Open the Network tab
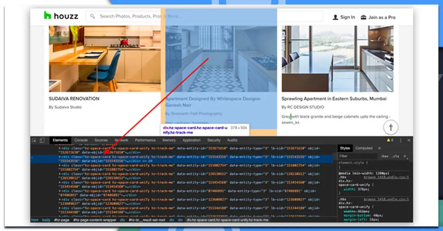Screen dimensions: 443x231 point(121,140)
